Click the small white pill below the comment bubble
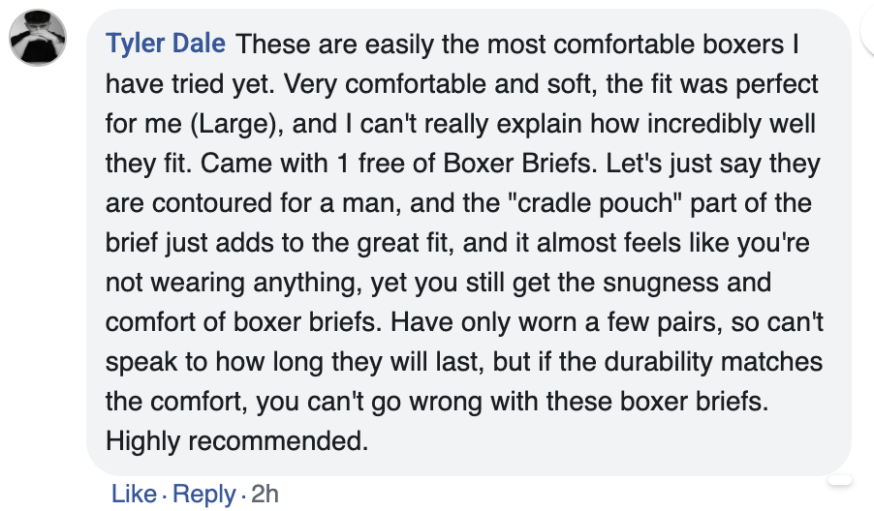Viewport: 874px width, 511px height. tap(839, 479)
